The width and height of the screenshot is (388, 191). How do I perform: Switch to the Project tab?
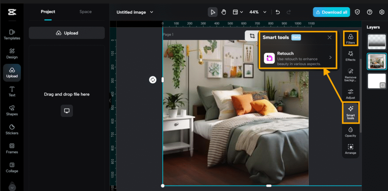pos(48,12)
